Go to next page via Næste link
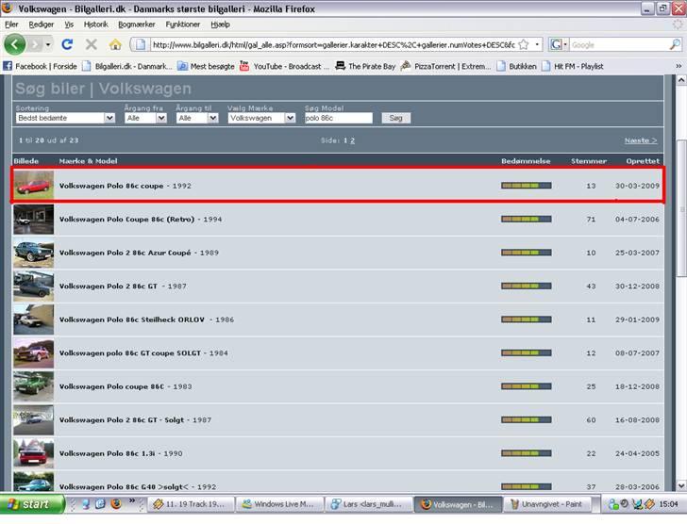 [641, 140]
